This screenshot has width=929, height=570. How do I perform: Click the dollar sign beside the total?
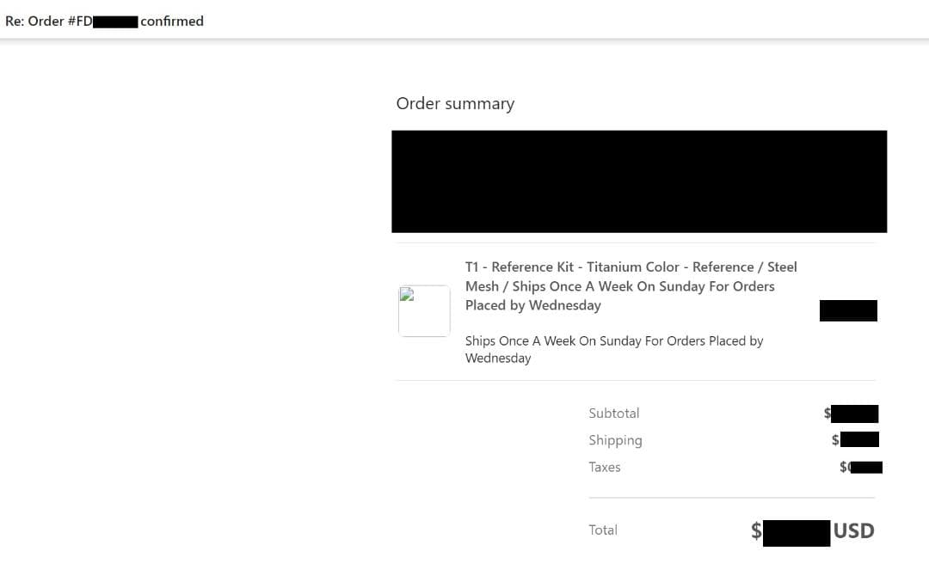(x=756, y=531)
